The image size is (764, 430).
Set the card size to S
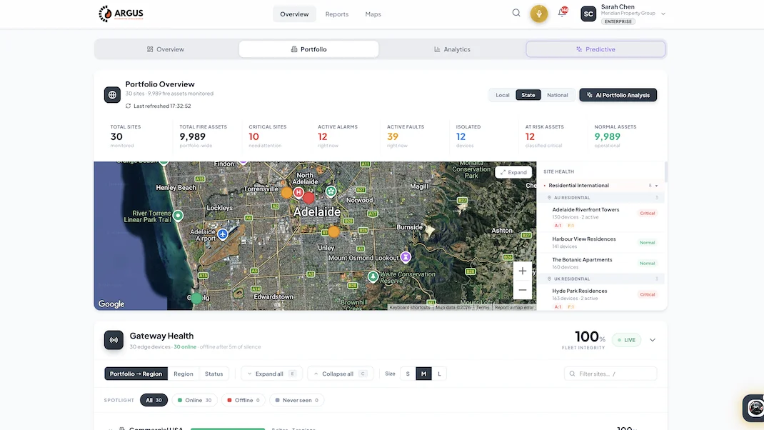[408, 374]
